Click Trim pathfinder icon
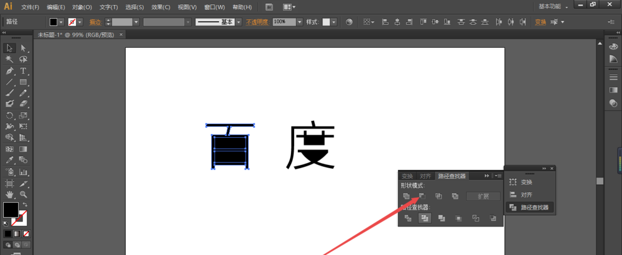 click(x=425, y=218)
